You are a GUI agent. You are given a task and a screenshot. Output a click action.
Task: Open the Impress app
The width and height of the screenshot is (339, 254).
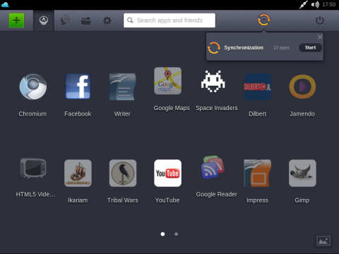pyautogui.click(x=258, y=174)
